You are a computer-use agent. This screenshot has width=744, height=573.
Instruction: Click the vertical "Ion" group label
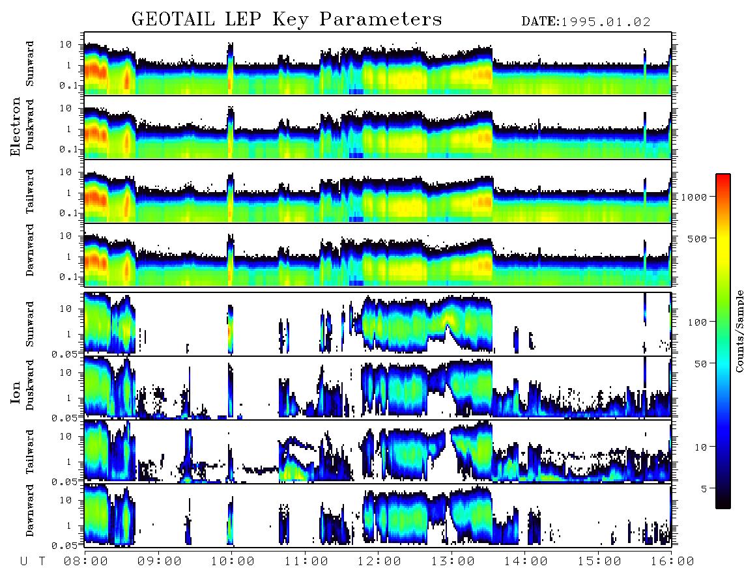click(x=16, y=393)
